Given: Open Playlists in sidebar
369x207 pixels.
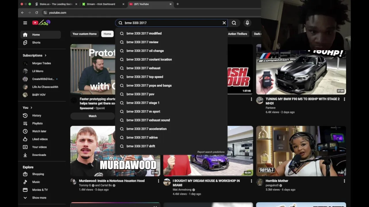Looking at the screenshot, I should click(41, 123).
